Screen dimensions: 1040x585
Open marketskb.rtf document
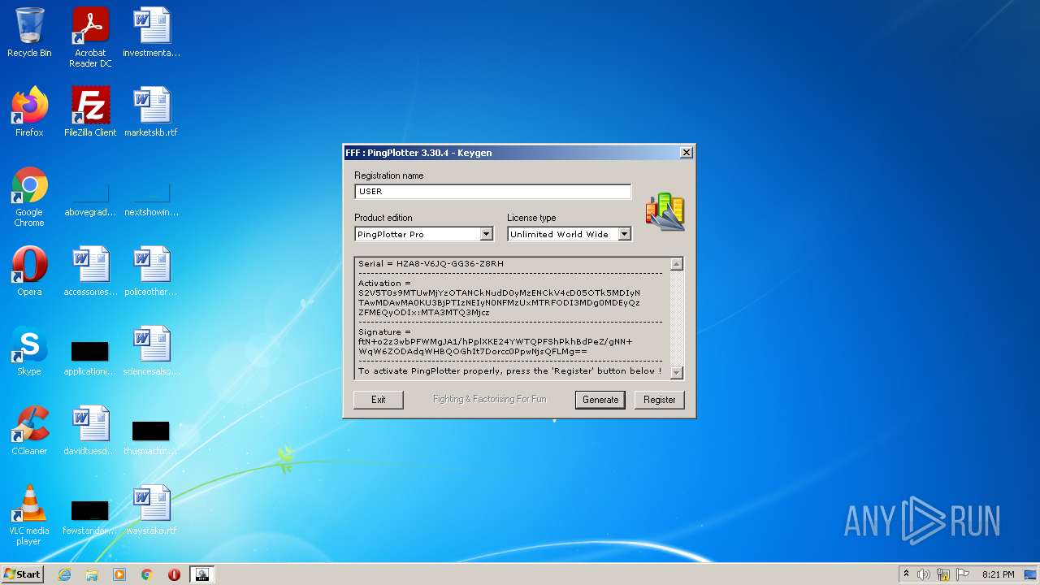click(151, 112)
